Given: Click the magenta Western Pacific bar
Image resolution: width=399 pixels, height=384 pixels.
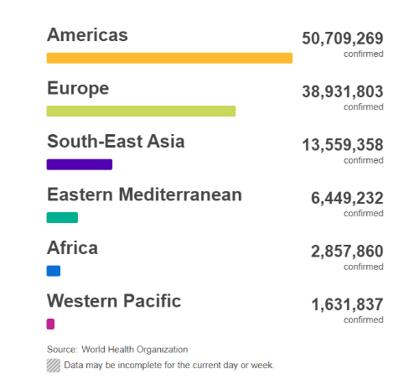Looking at the screenshot, I should pyautogui.click(x=50, y=324).
